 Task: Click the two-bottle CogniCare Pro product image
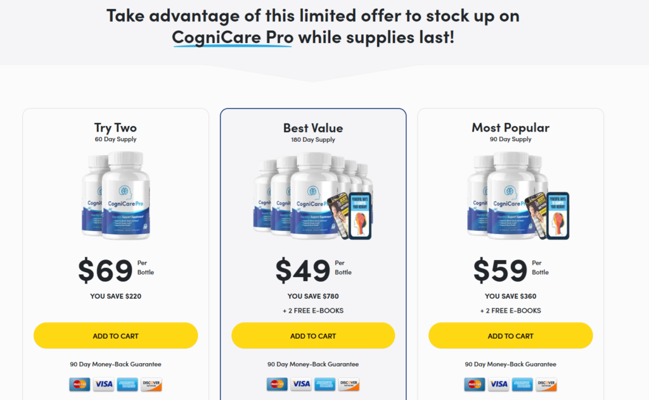(x=117, y=195)
